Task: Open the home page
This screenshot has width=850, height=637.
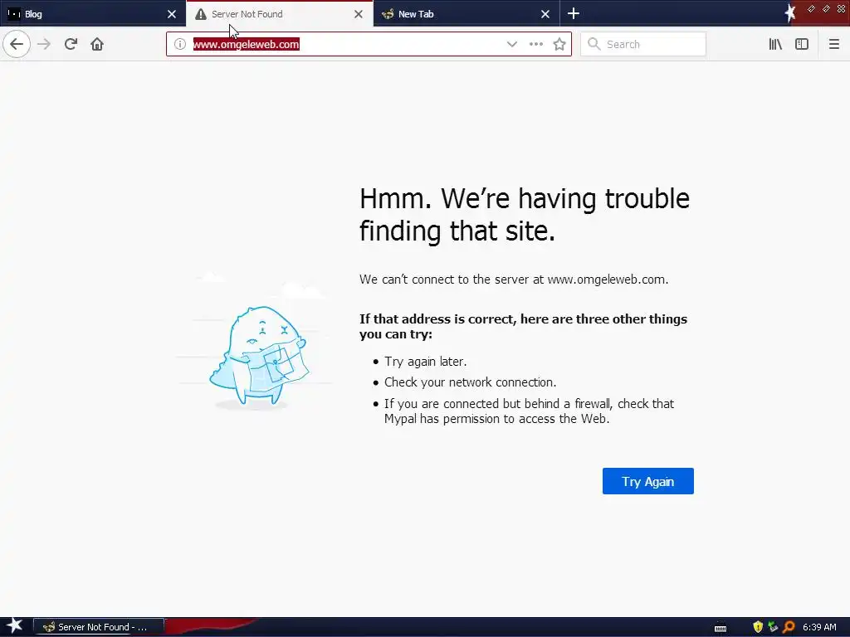Action: pos(97,44)
